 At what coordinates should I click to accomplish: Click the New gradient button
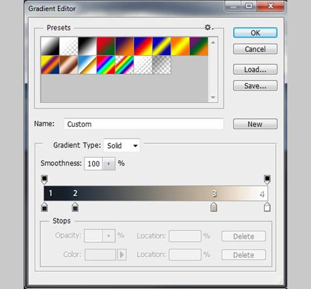pos(255,124)
